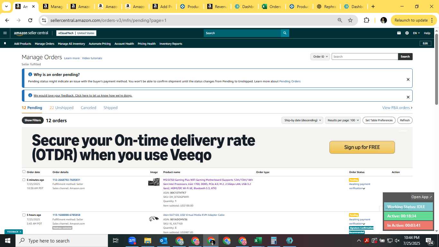Open the Seller Central mail messages icon
This screenshot has height=247, width=439.
pyautogui.click(x=399, y=33)
